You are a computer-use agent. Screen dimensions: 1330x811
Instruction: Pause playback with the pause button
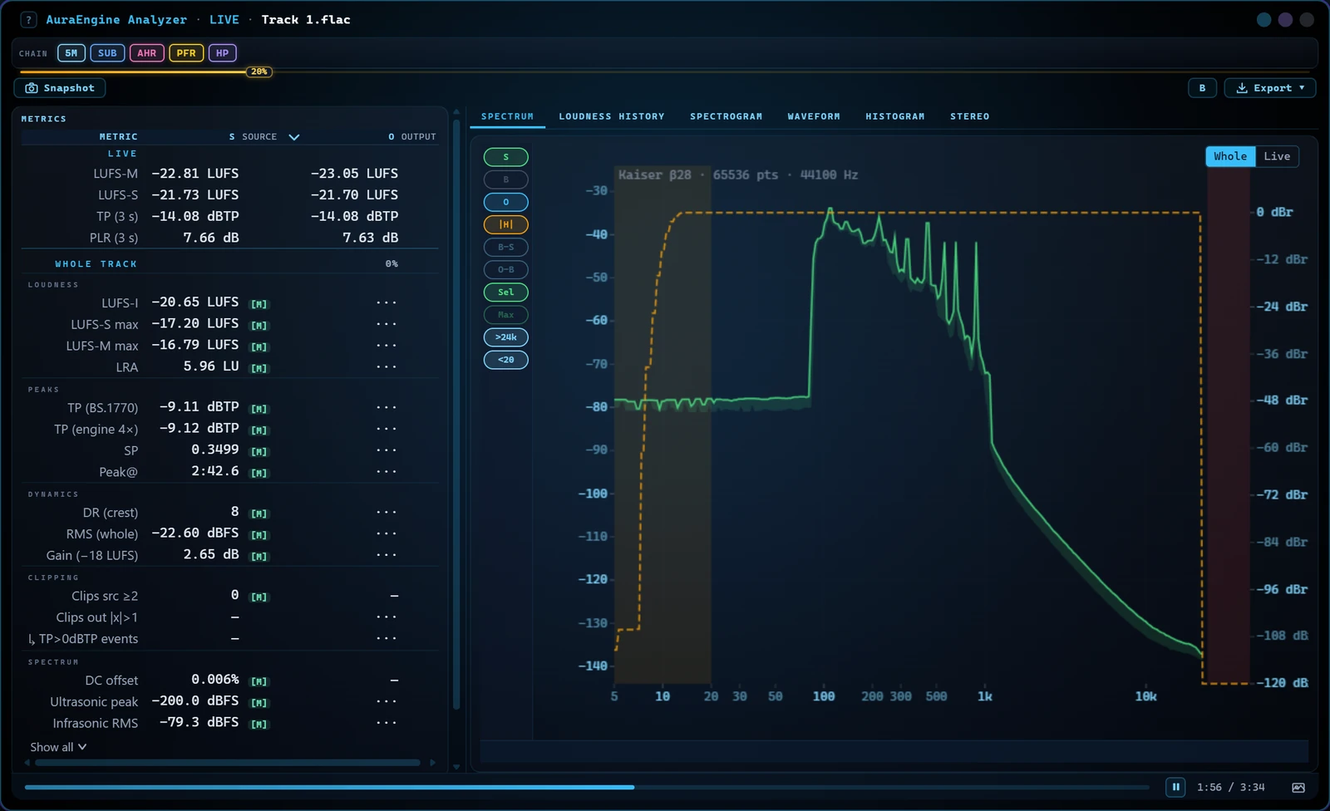pyautogui.click(x=1175, y=787)
